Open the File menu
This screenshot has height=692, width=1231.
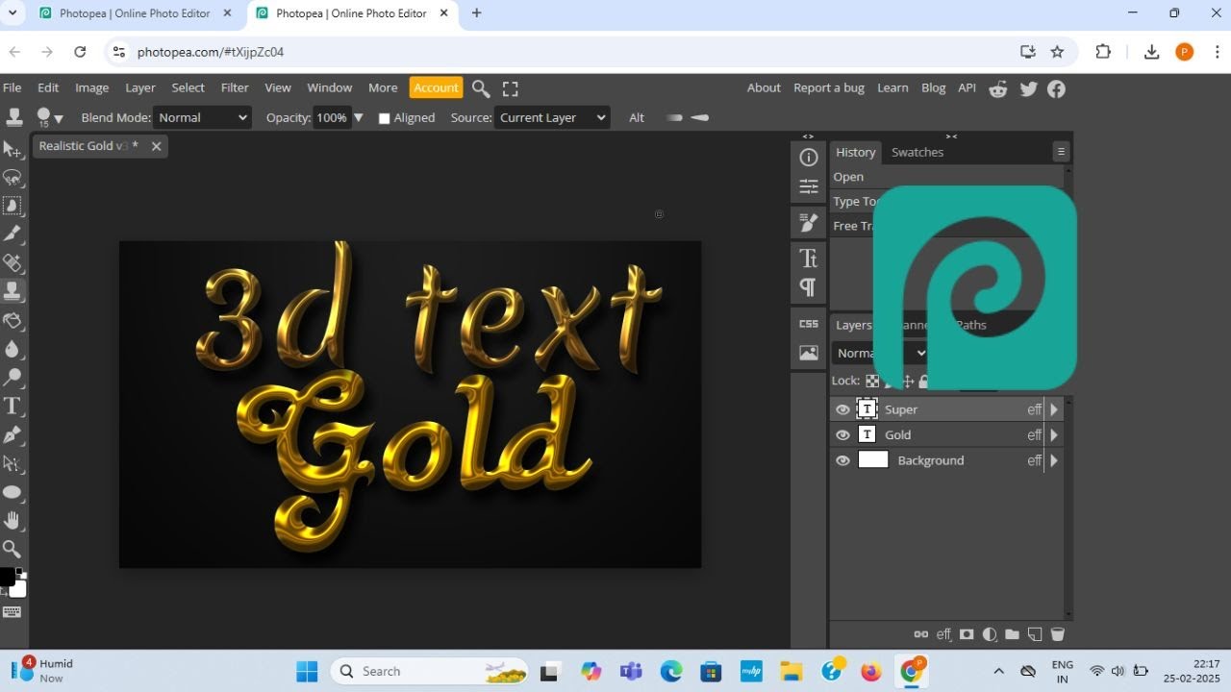click(13, 87)
